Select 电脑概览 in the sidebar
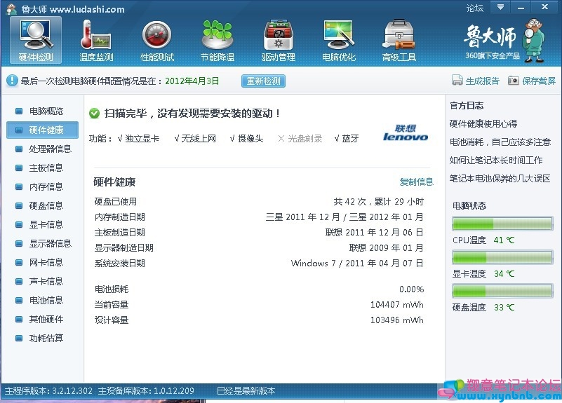Image resolution: width=562 pixels, height=403 pixels. pyautogui.click(x=46, y=111)
